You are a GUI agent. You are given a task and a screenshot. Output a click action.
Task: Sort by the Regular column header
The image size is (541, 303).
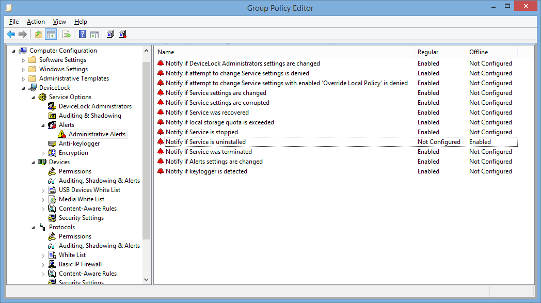[440, 52]
